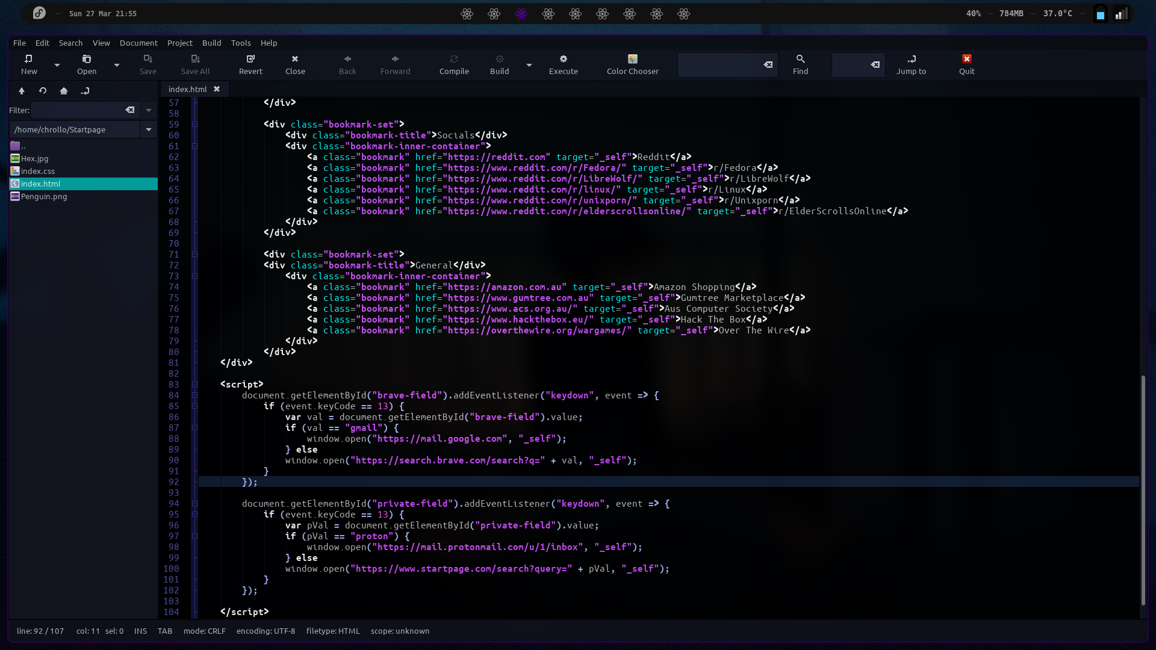The image size is (1156, 650).
Task: Open the Project menu
Action: [x=179, y=43]
